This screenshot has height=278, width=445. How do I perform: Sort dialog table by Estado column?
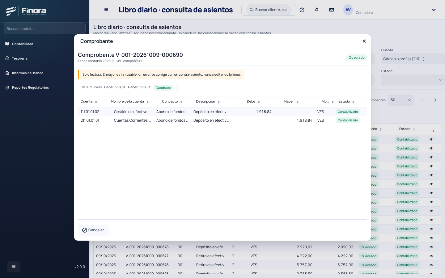tap(354, 102)
